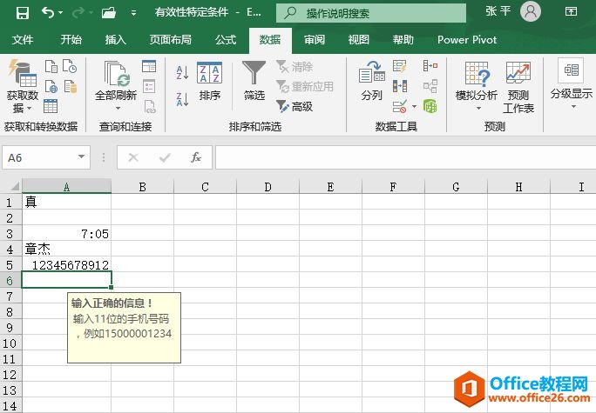This screenshot has width=596, height=413.
Task: Open the Power Pivot tab
Action: pos(467,40)
